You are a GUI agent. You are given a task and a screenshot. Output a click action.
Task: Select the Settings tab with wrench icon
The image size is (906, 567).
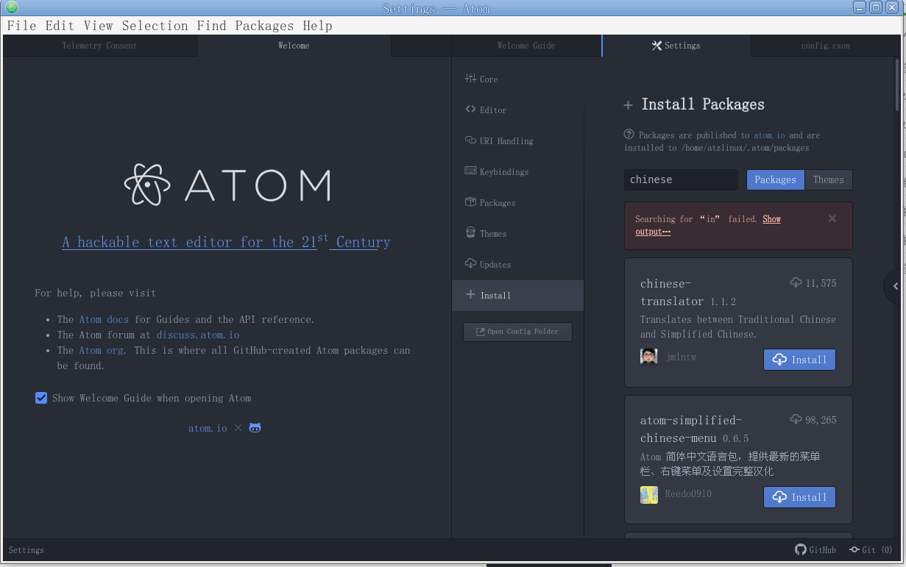676,46
